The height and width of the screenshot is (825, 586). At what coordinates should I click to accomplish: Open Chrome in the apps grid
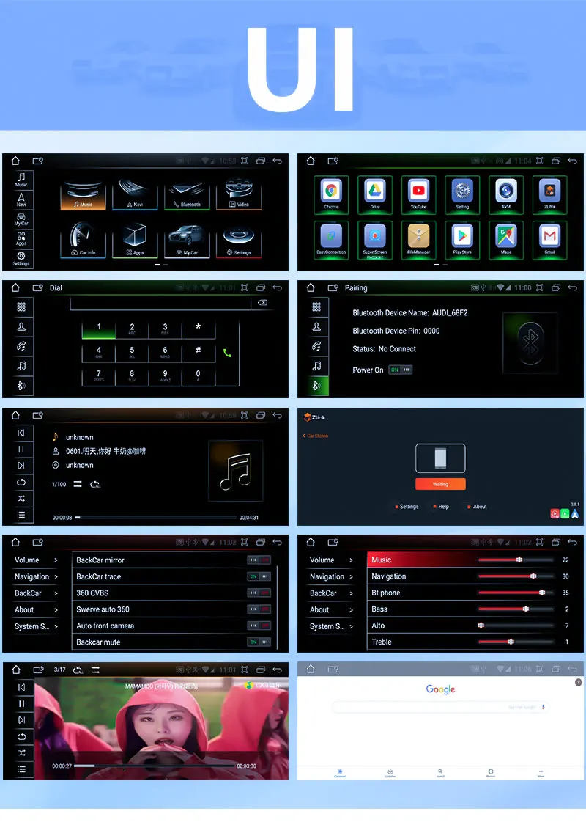[x=331, y=194]
